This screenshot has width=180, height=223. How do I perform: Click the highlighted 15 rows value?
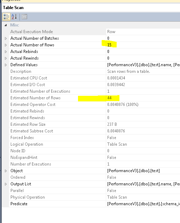(x=109, y=45)
